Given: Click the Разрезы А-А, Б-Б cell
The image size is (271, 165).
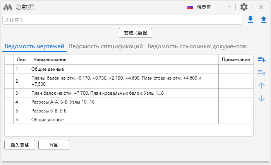Looking at the screenshot, I should (124, 102).
